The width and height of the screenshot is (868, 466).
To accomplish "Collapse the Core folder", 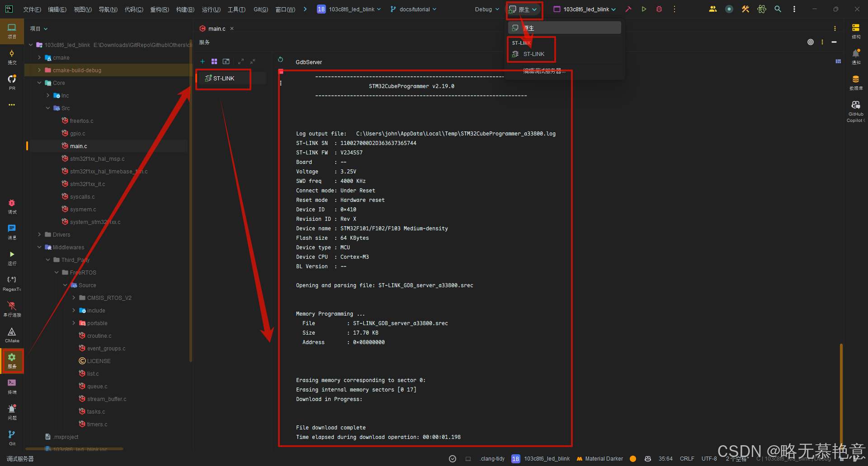I will pyautogui.click(x=39, y=83).
